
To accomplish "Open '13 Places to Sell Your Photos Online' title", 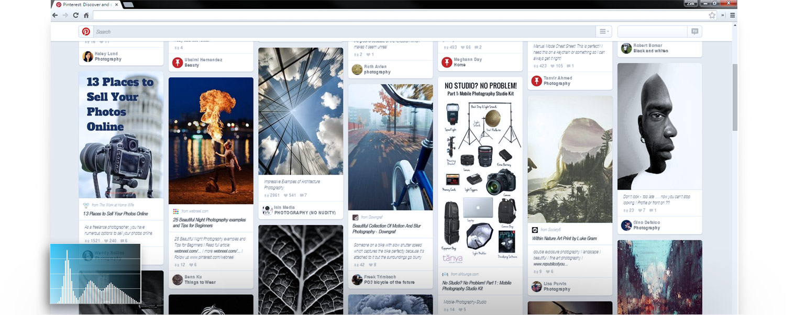I will [x=116, y=213].
